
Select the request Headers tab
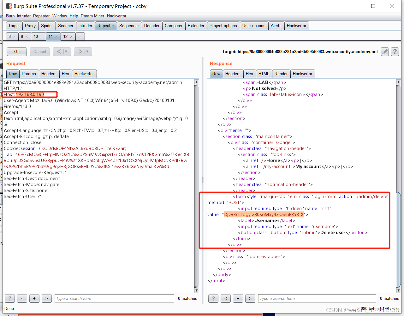pyautogui.click(x=49, y=74)
